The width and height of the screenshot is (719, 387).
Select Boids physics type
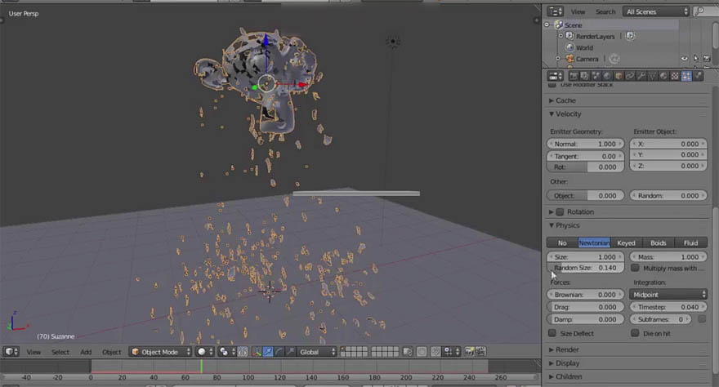[x=658, y=242]
